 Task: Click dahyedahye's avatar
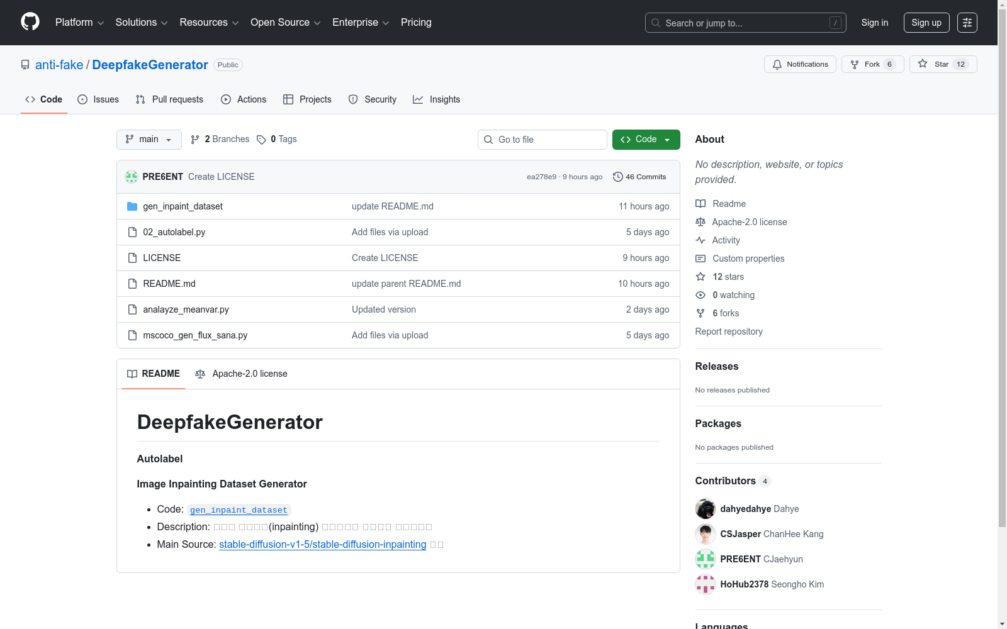coord(706,509)
